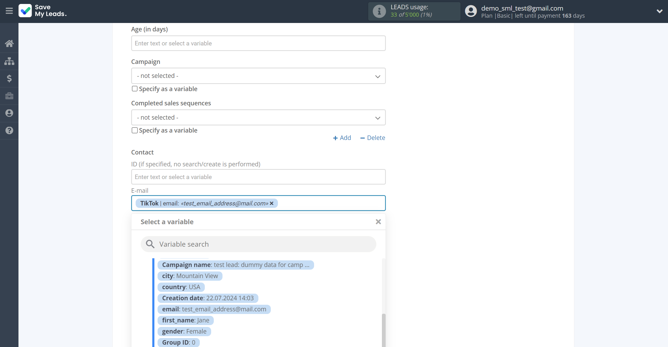
Task: Select the Group ID: 0 variable
Action: pyautogui.click(x=179, y=343)
